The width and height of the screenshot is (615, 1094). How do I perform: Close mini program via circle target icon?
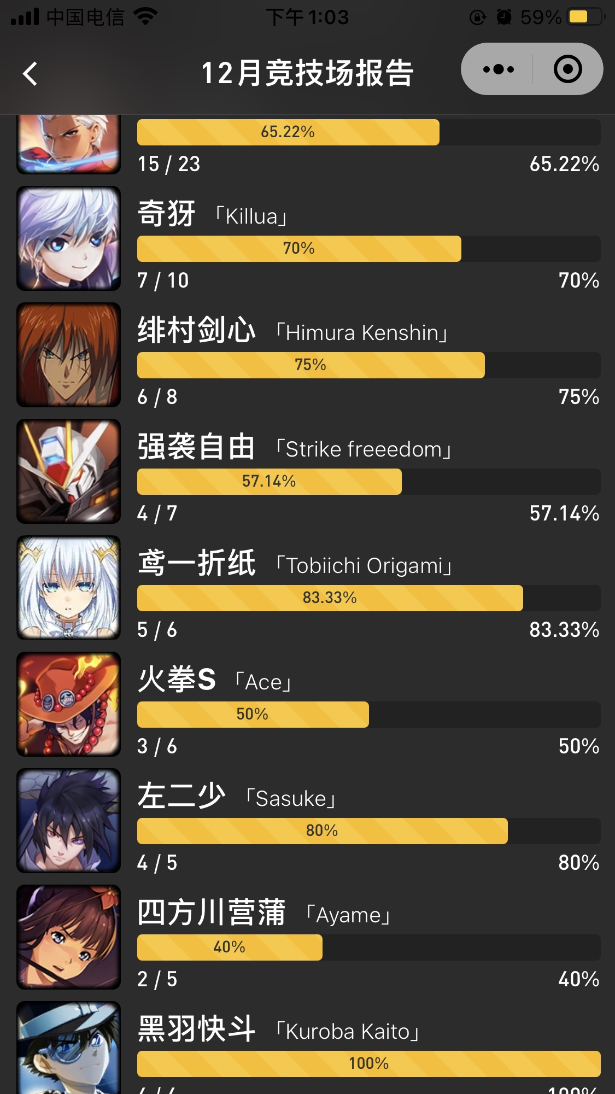click(x=567, y=69)
